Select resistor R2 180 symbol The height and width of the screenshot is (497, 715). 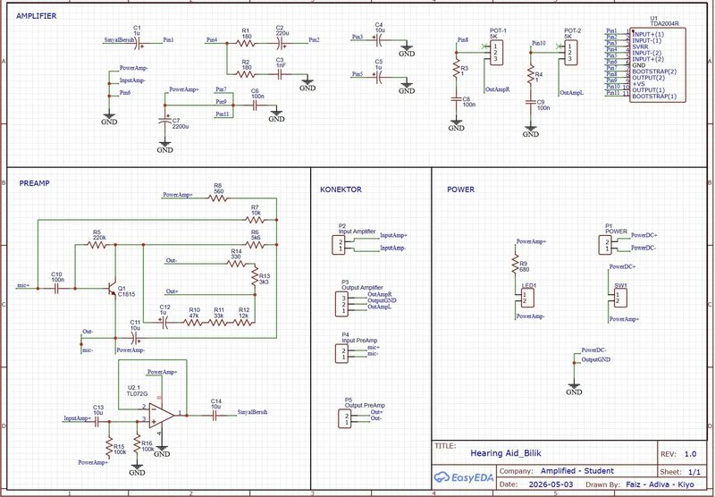click(246, 74)
